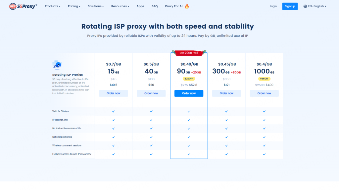339x190 pixels.
Task: Click the 922 S5Proxy logo
Action: 23,6
